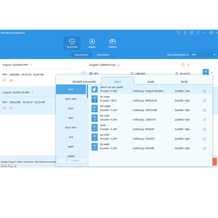Switch to the Audio tab

point(151,82)
